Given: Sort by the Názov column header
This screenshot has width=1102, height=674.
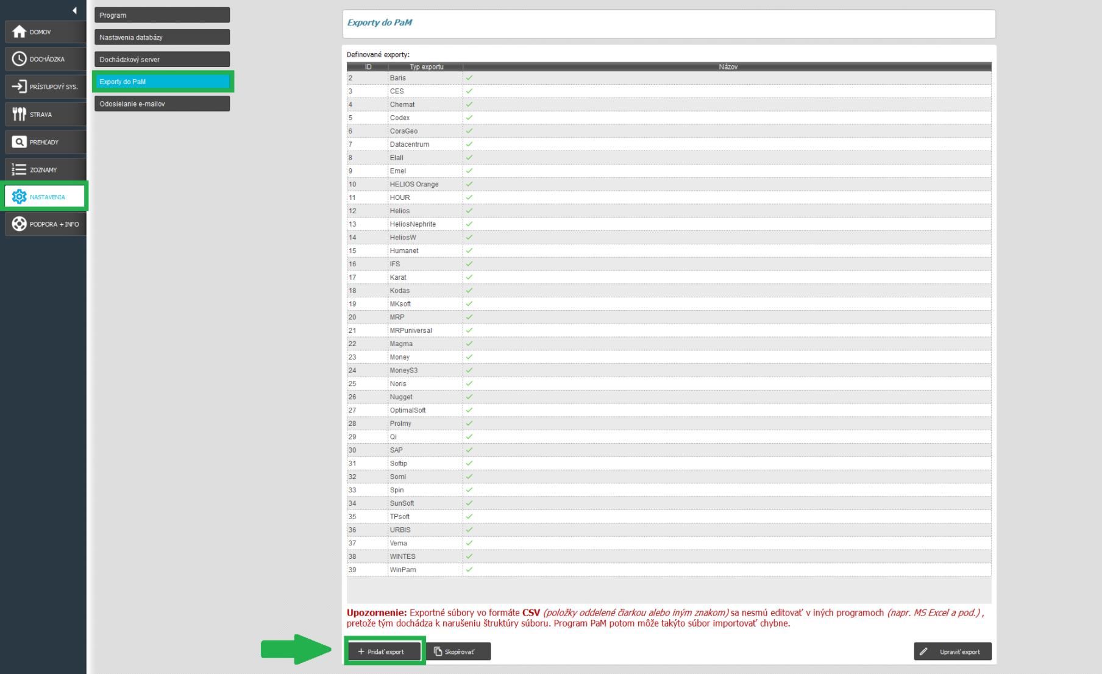Looking at the screenshot, I should coord(728,67).
